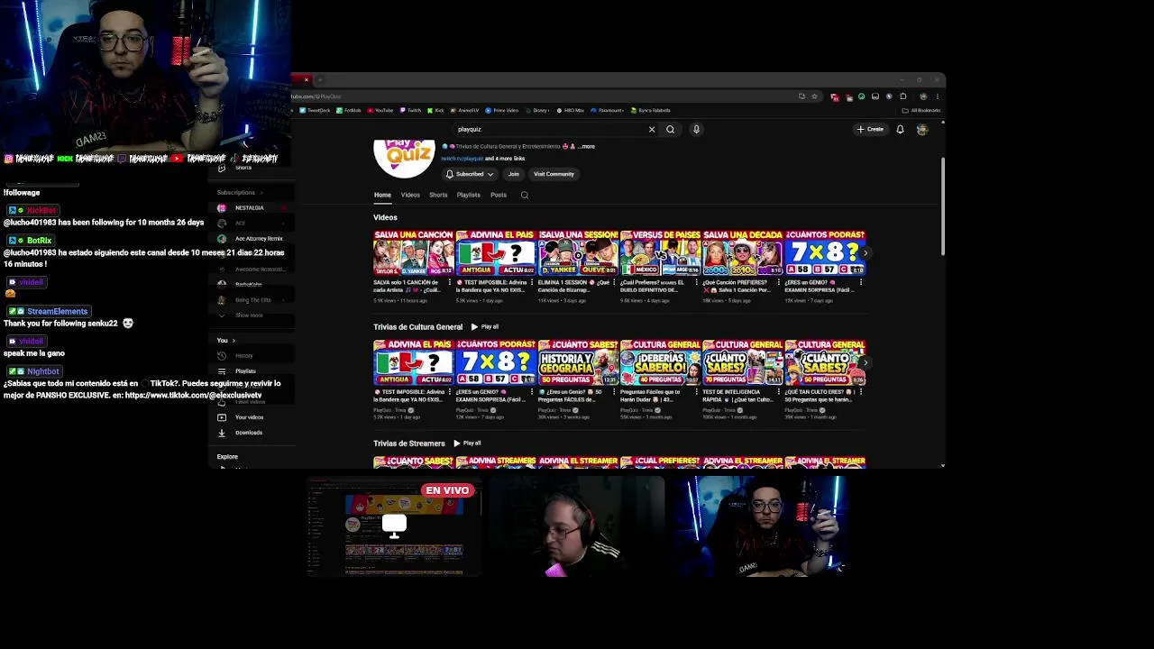Open the NESTALGIA subscription in sidebar
This screenshot has height=649, width=1154.
[x=251, y=208]
